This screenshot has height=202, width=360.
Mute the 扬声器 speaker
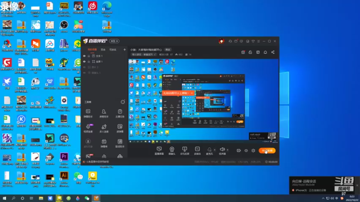pos(222,151)
